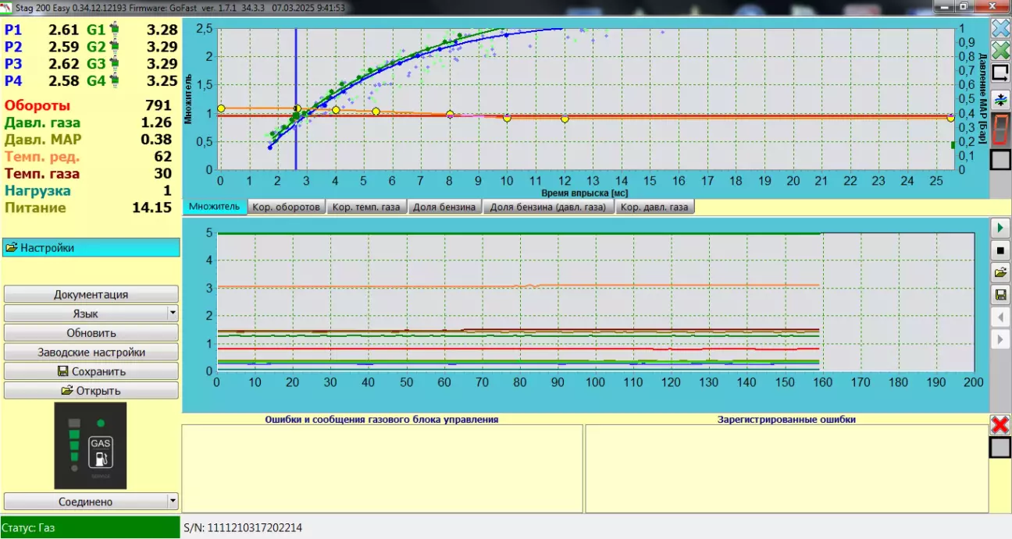Open the Документация button
This screenshot has width=1012, height=539.
click(x=91, y=294)
